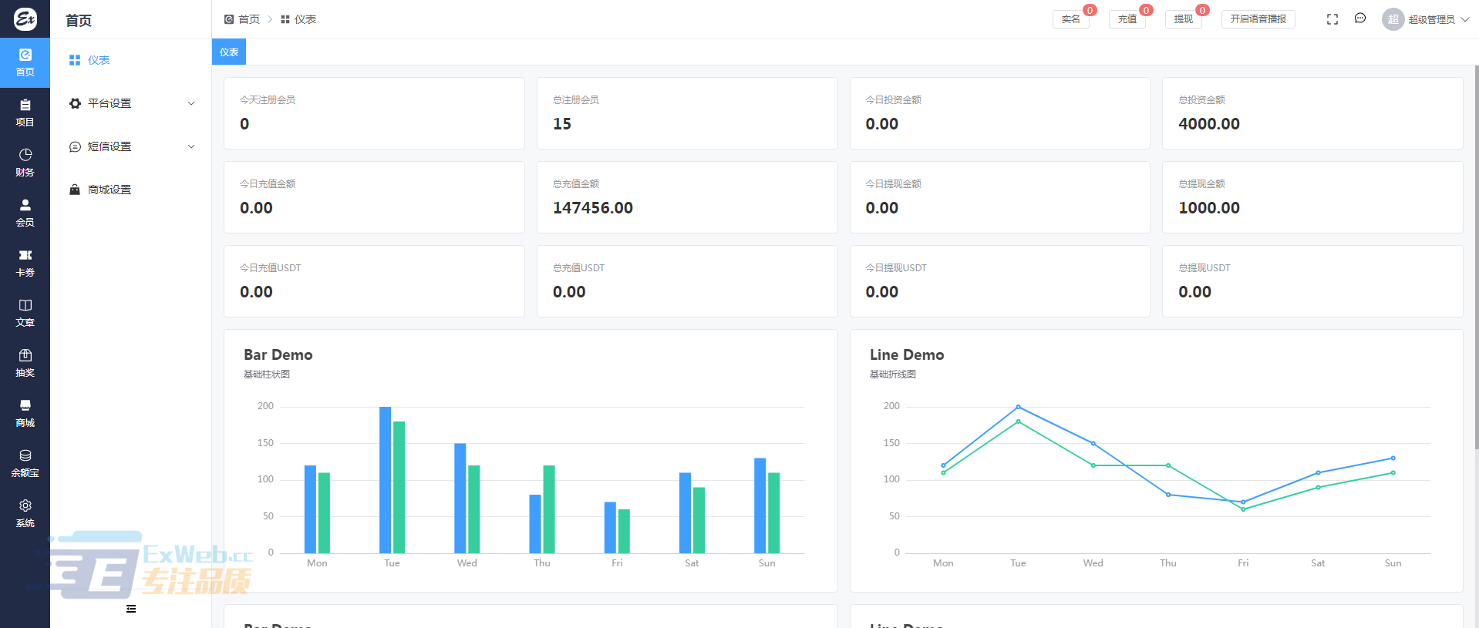Click the 总注册会员 value 15
The height and width of the screenshot is (628, 1479).
[562, 124]
